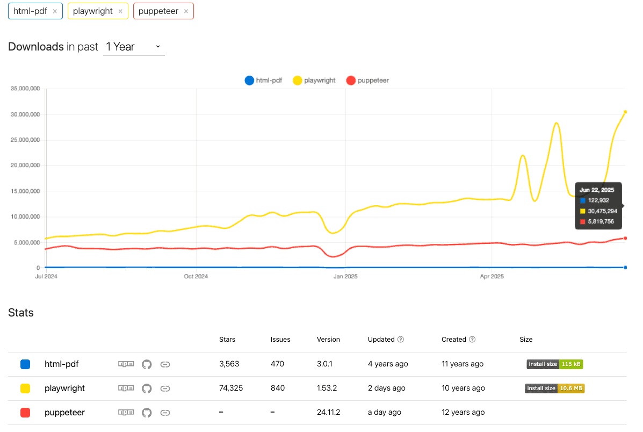This screenshot has width=643, height=432.
Task: Open the npm page for html-pdf
Action: coord(126,364)
